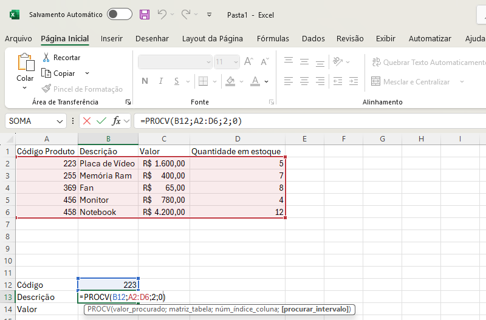The width and height of the screenshot is (486, 320).
Task: Click the Align Right icon
Action: [320, 81]
